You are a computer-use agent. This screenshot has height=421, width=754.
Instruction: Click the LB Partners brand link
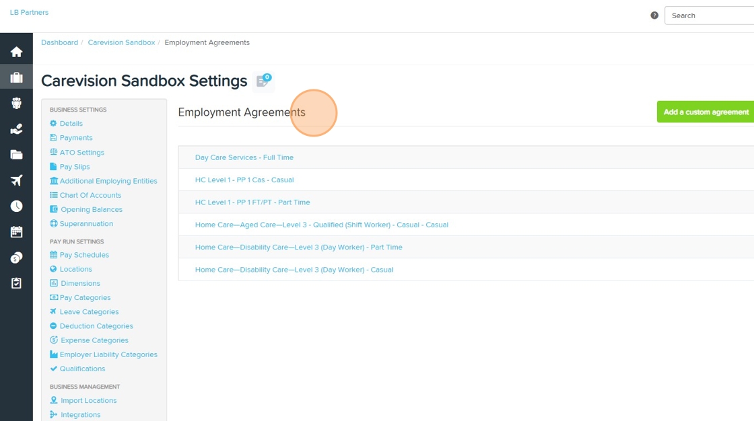[x=29, y=12]
